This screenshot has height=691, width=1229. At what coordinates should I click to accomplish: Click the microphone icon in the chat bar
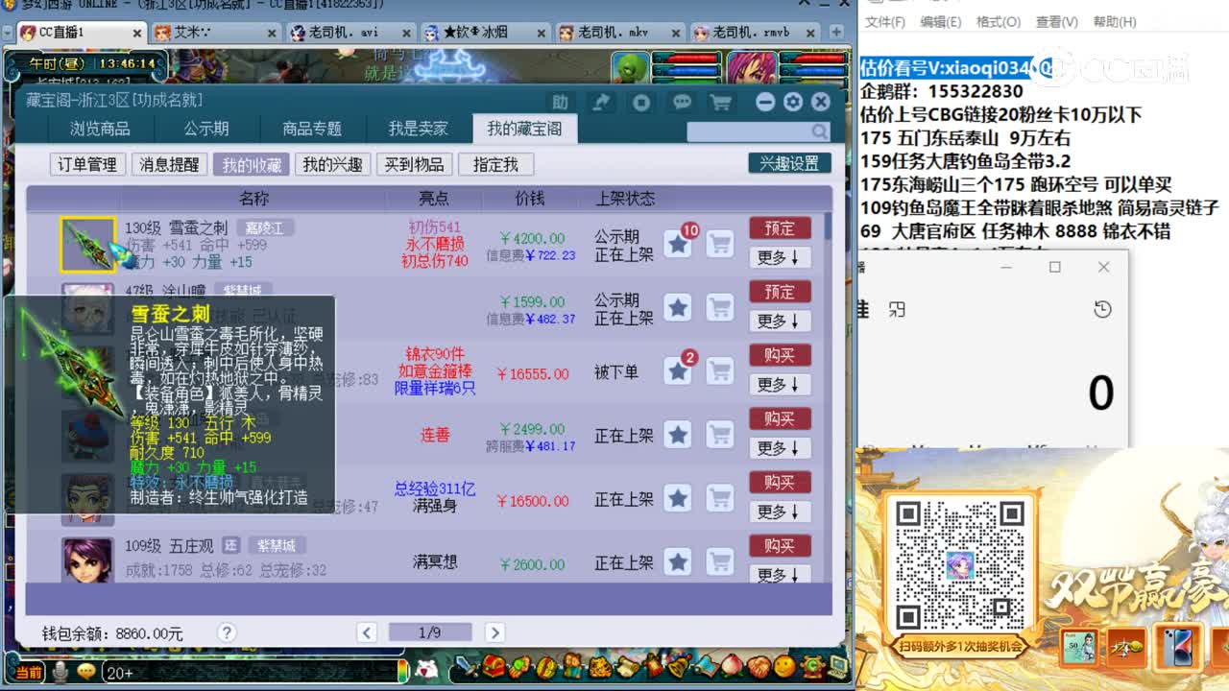[x=60, y=672]
